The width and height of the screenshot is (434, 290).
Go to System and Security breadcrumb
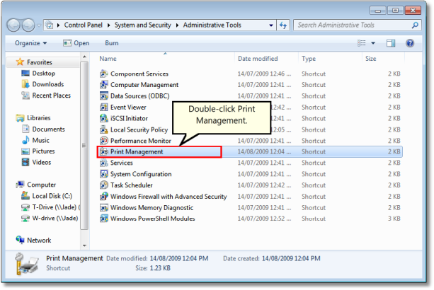(143, 25)
